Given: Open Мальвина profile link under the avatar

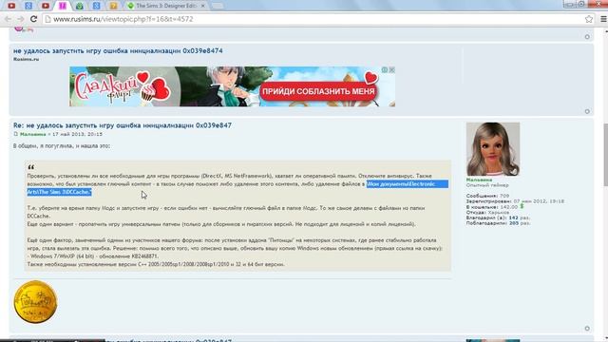Looking at the screenshot, I should pos(479,180).
